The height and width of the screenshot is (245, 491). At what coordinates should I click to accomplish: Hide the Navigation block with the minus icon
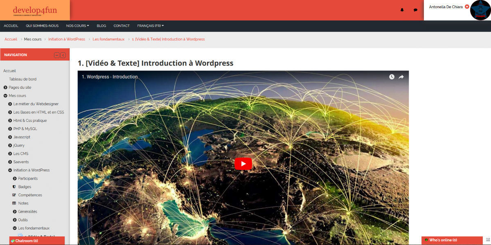click(x=57, y=55)
